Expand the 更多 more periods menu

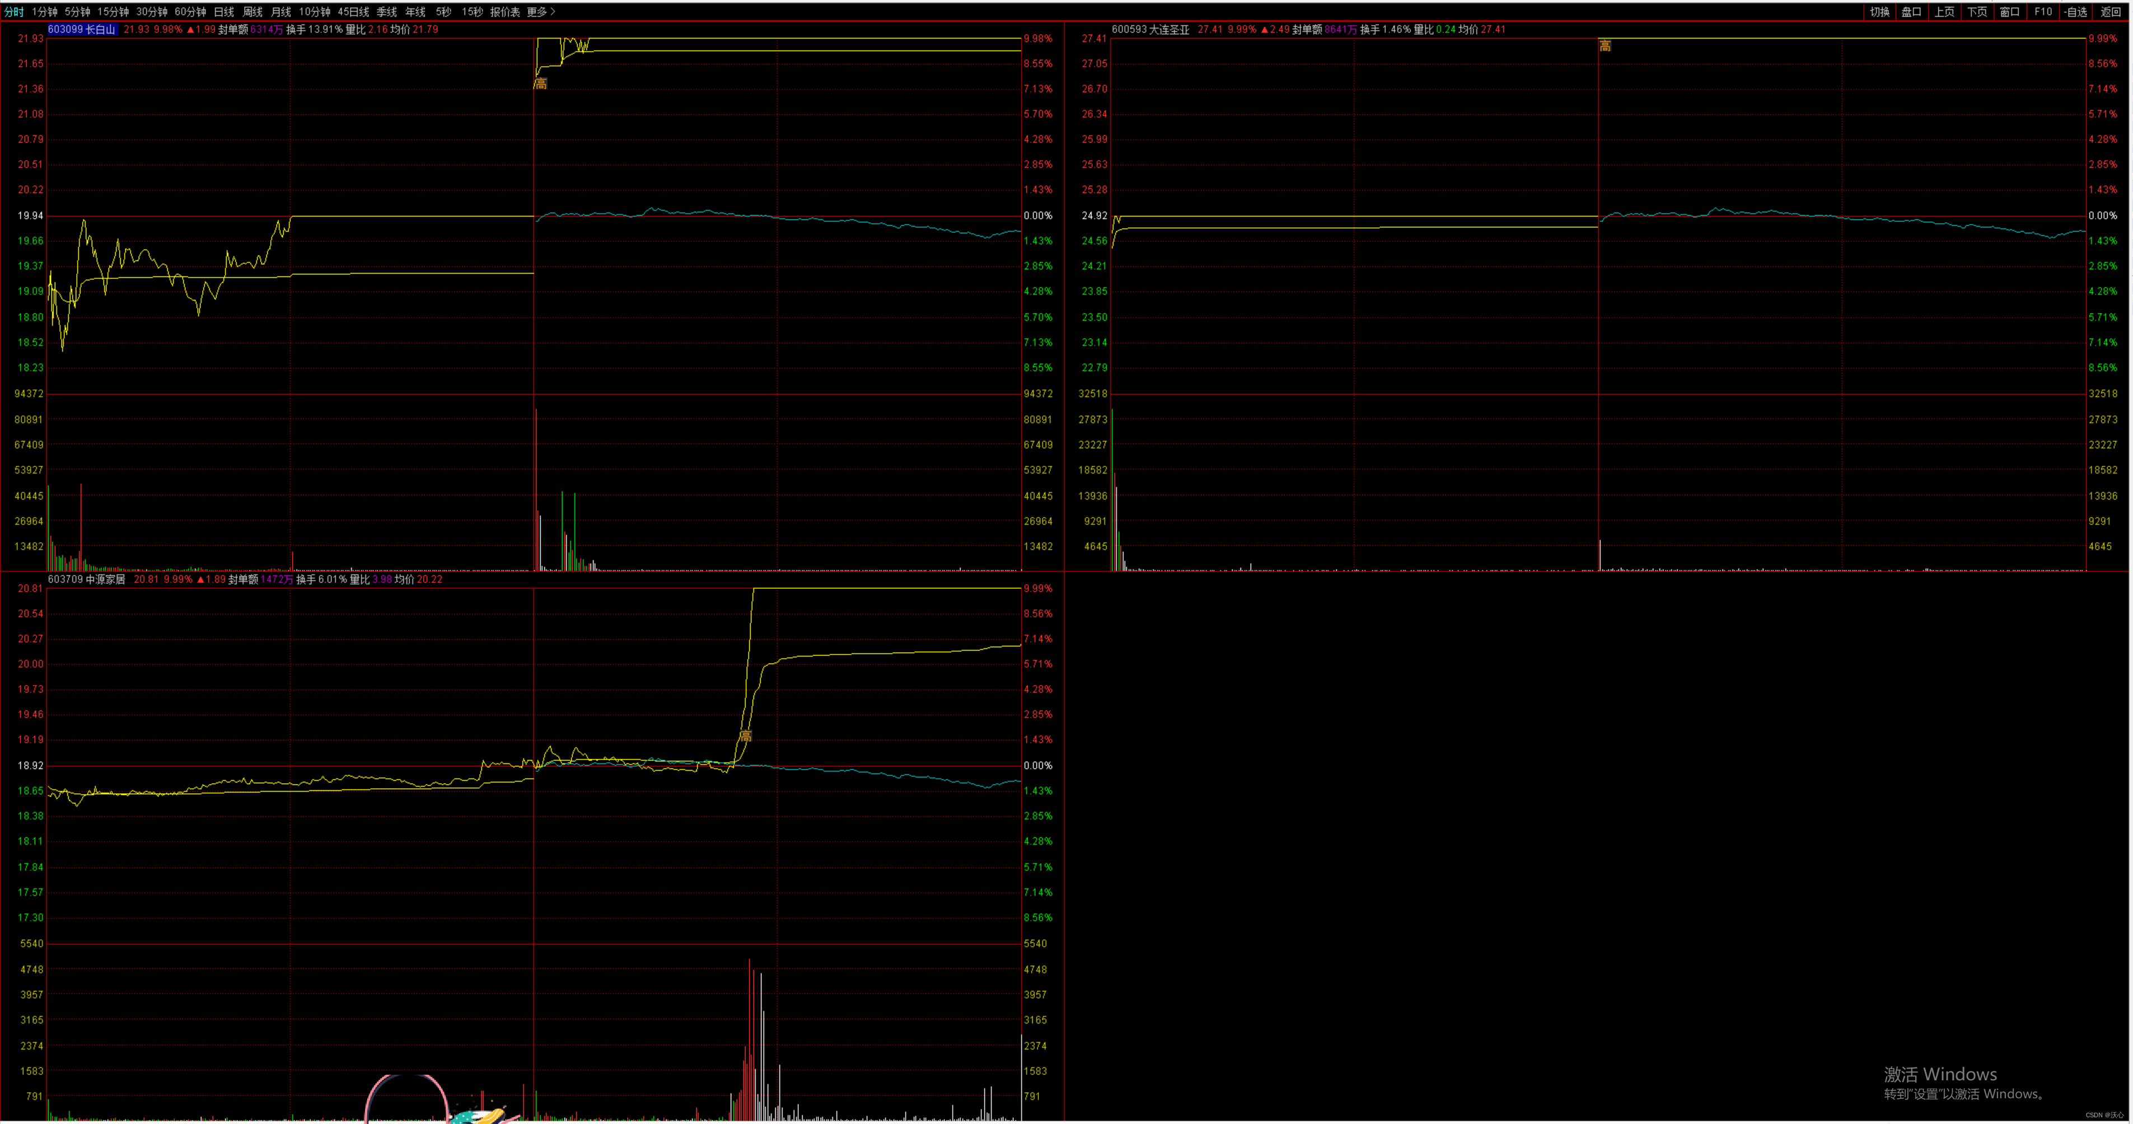[541, 12]
